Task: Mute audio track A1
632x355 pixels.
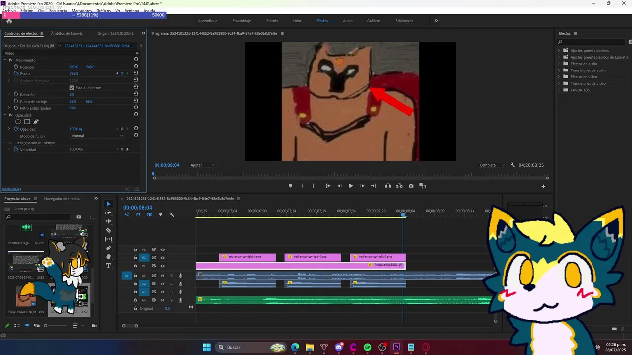Action: point(162,276)
